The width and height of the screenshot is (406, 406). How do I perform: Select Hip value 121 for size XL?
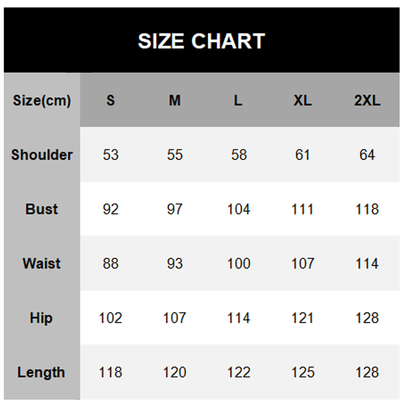(302, 318)
